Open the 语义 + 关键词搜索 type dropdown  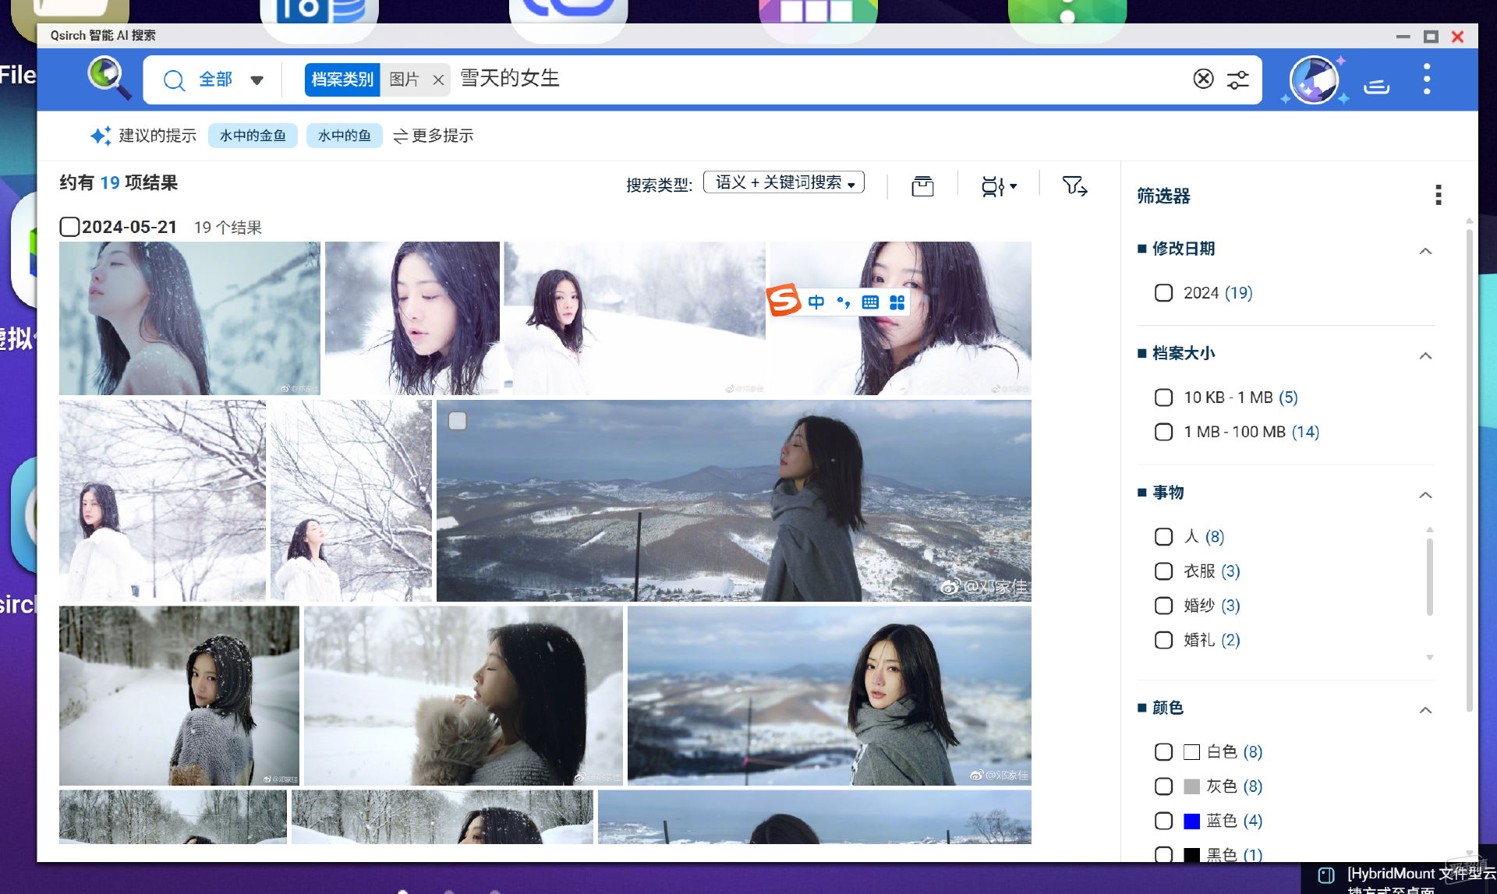coord(784,182)
